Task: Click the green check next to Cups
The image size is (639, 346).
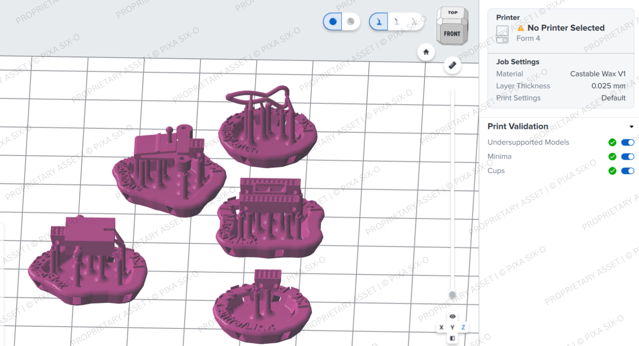Action: pos(612,171)
